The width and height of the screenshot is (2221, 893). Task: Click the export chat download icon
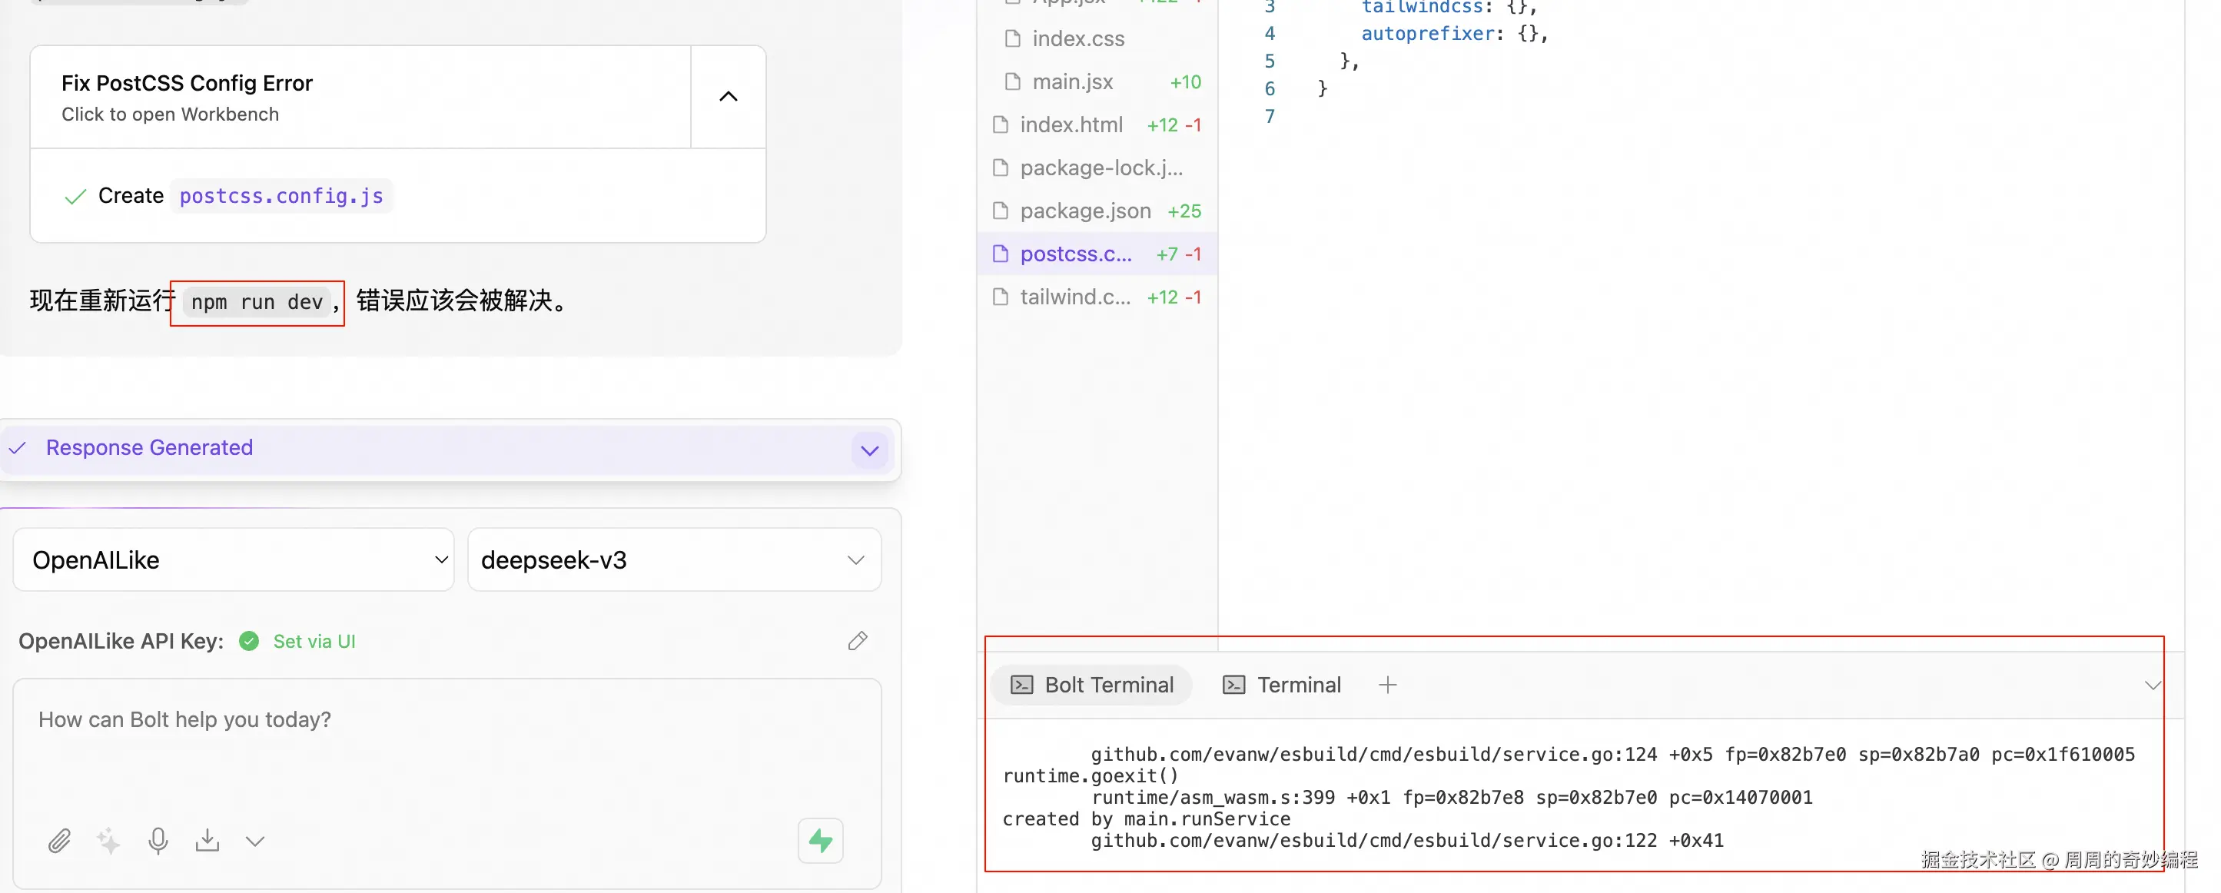coord(207,841)
